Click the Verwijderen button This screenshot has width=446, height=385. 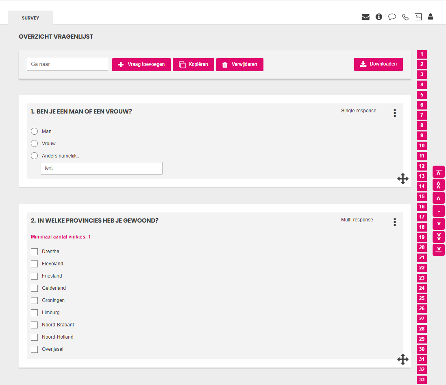pos(240,65)
